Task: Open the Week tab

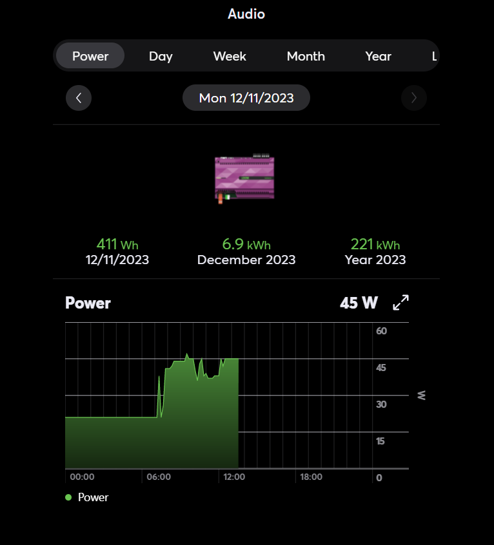Action: pyautogui.click(x=230, y=56)
